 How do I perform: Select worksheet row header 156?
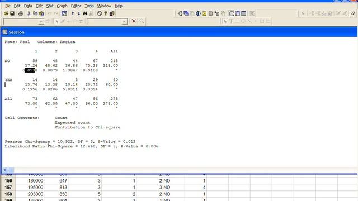coord(8,181)
